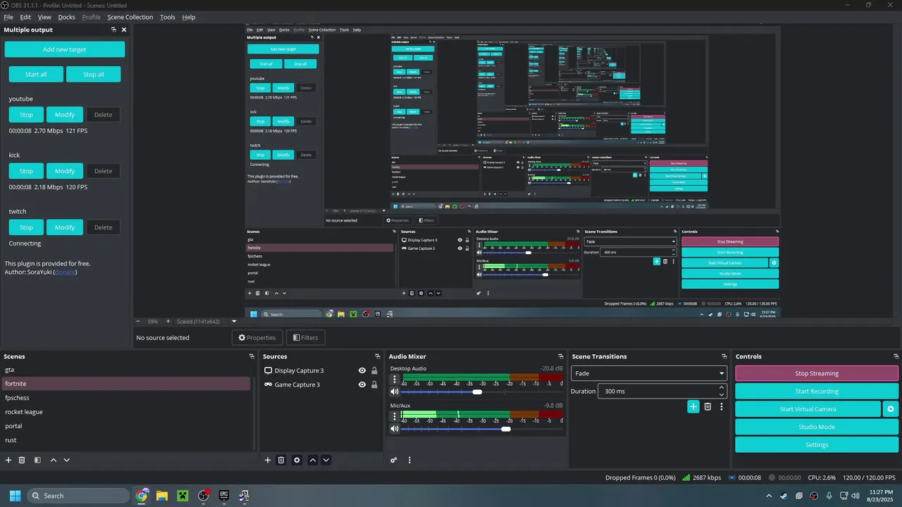This screenshot has width=902, height=507.
Task: Click Start Recording button
Action: pos(817,391)
